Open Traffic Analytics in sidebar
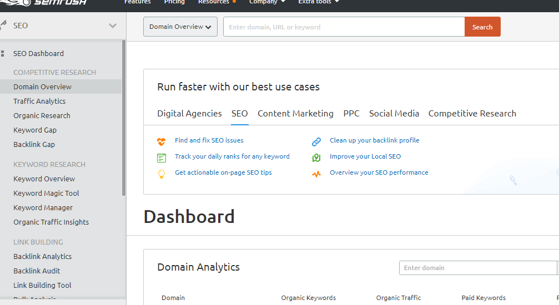The image size is (559, 305). pyautogui.click(x=39, y=101)
